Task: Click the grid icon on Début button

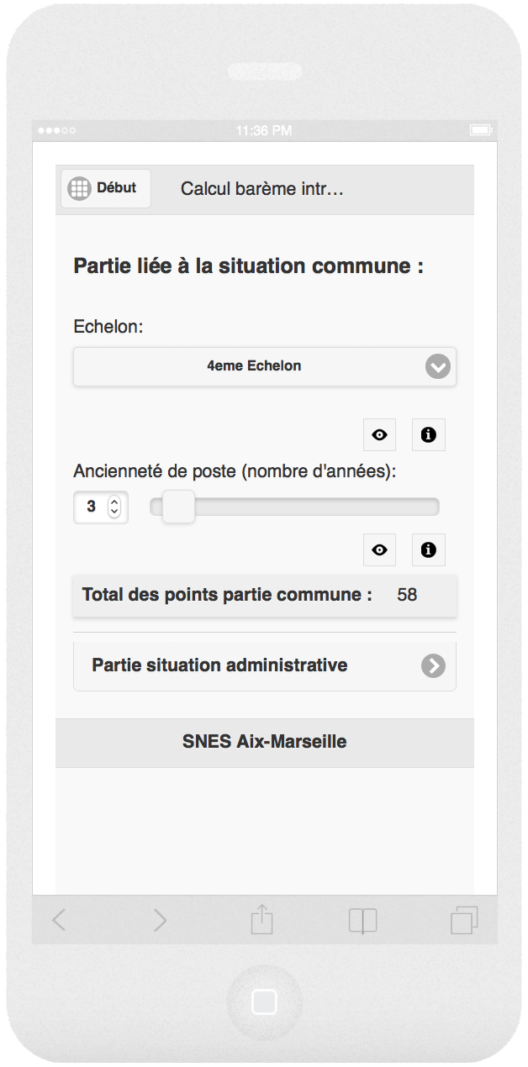Action: (x=79, y=188)
